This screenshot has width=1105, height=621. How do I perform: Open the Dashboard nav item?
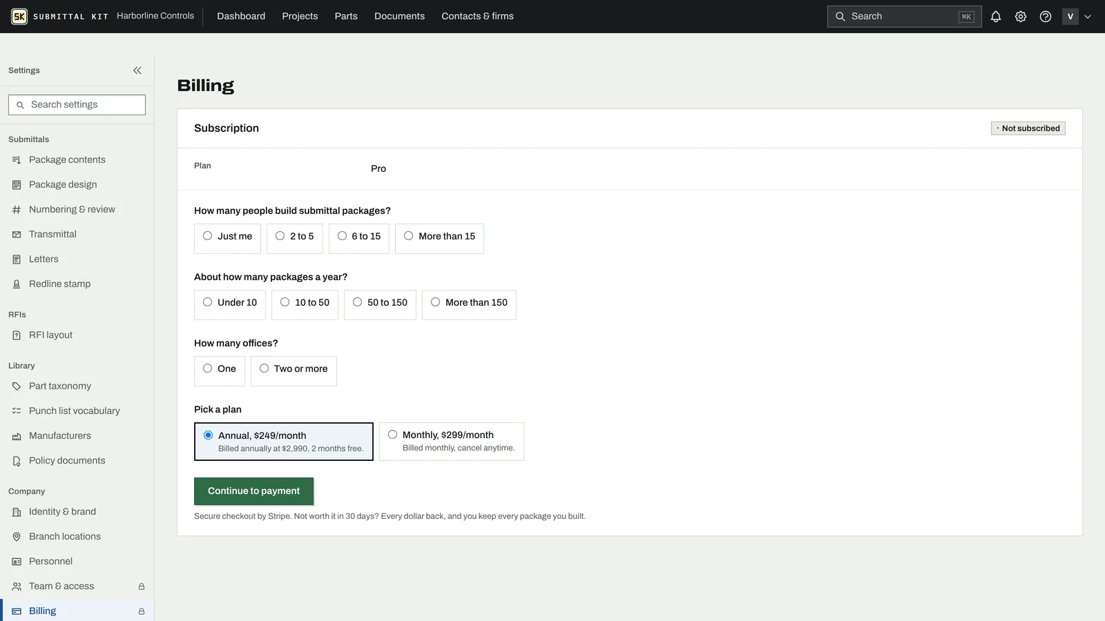tap(241, 17)
